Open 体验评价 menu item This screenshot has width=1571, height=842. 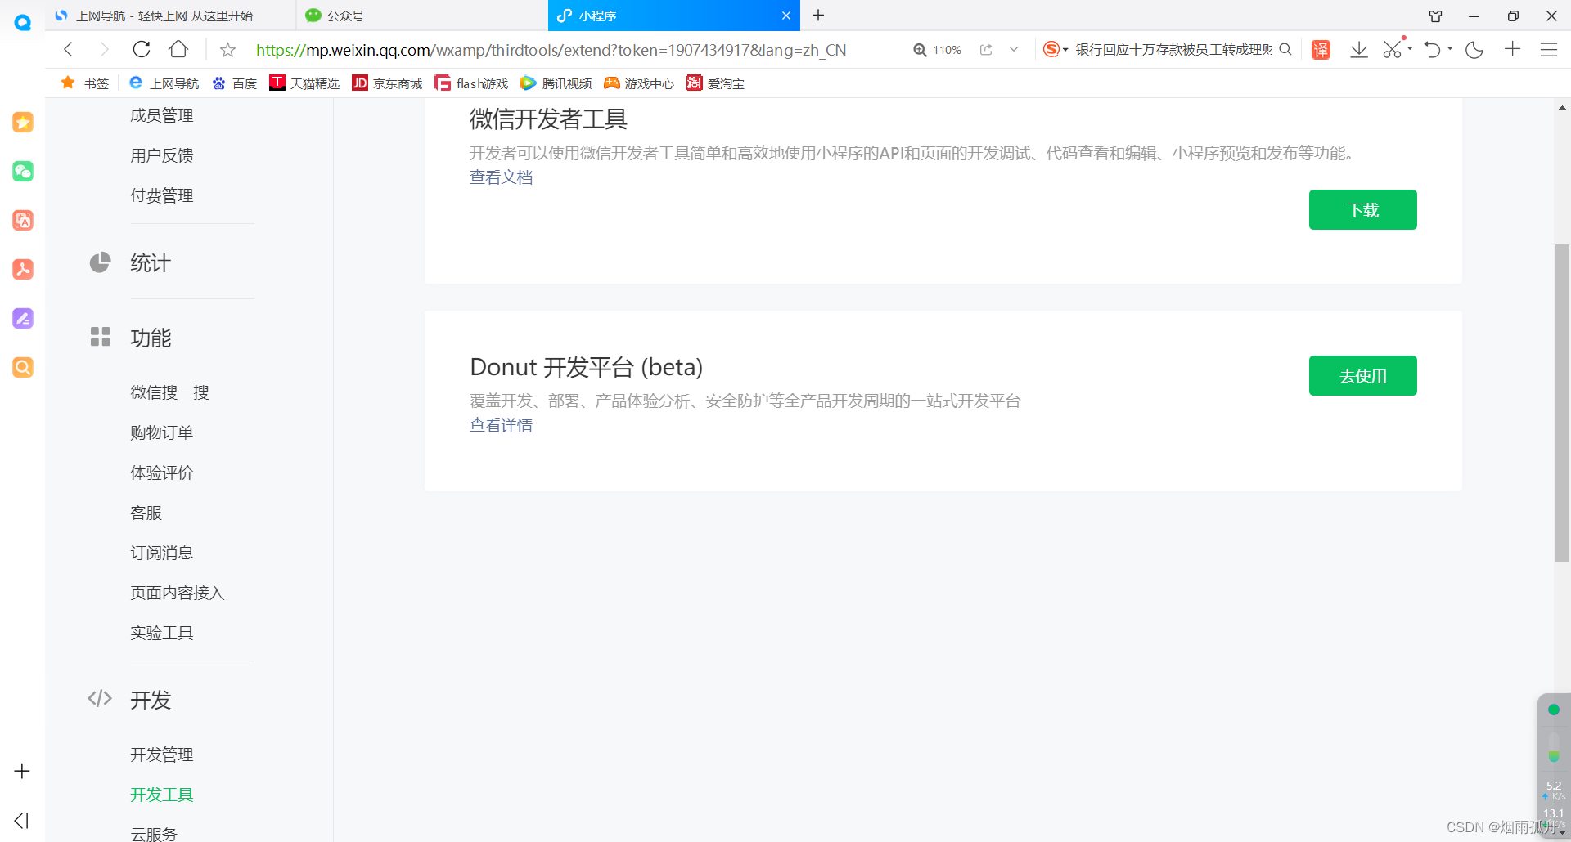click(162, 473)
